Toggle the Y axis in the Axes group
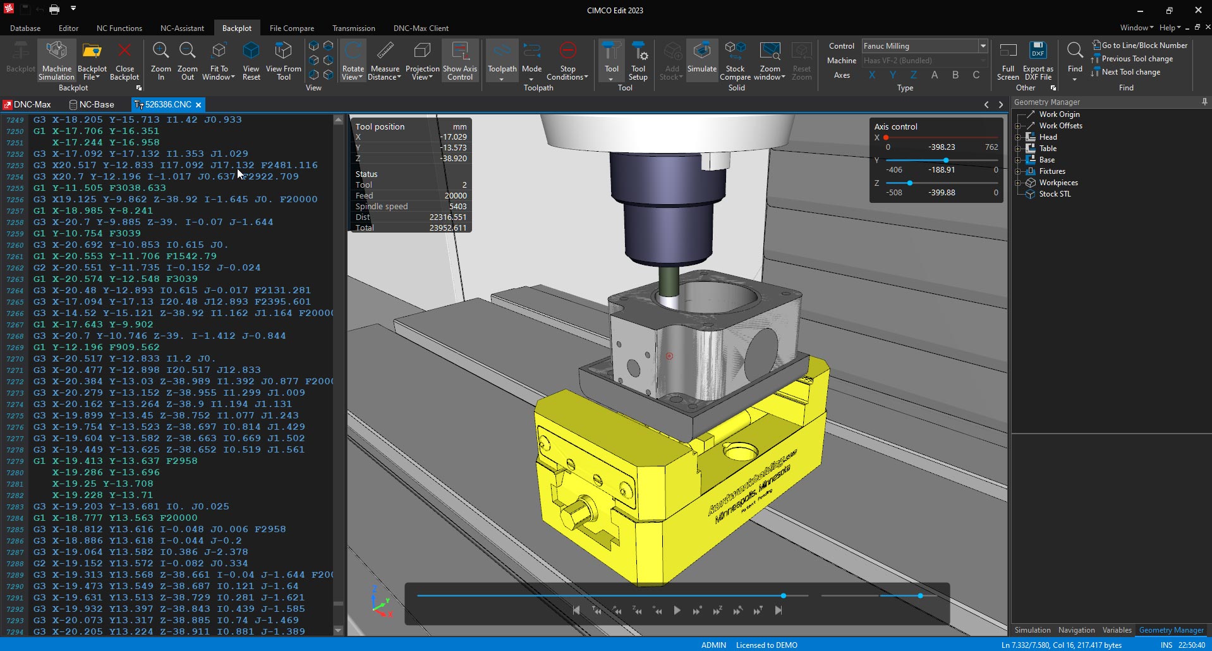 coord(892,75)
